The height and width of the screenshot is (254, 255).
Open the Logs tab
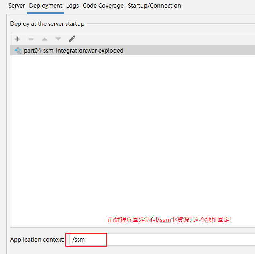[73, 6]
